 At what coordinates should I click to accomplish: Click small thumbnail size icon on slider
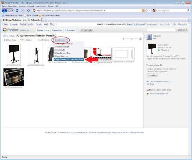[x=123, y=39]
